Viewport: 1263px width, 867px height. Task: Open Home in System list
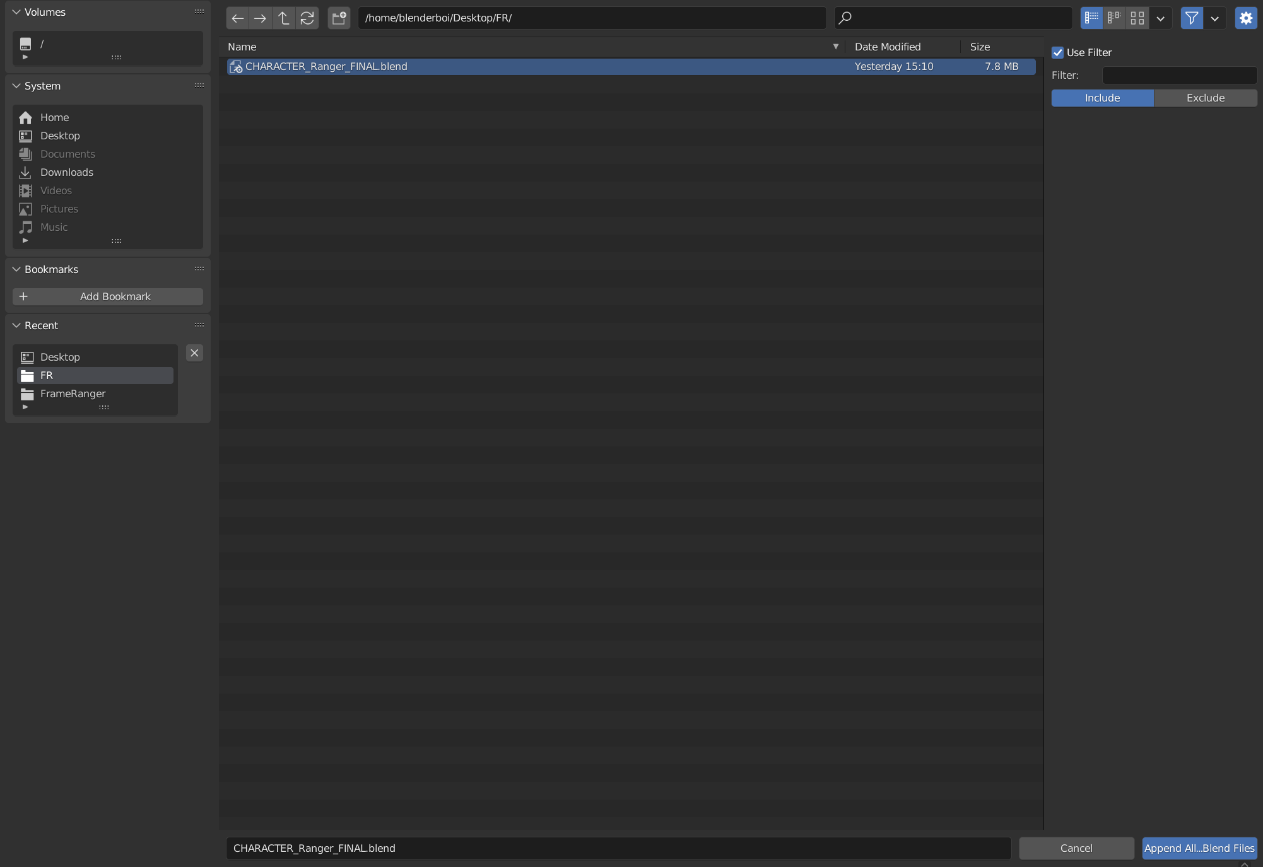[x=108, y=117]
